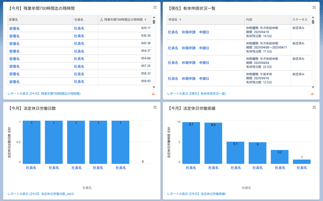Viewport: 323px width, 201px height.
Task: Click the ステータス column header
Action: coord(300,20)
